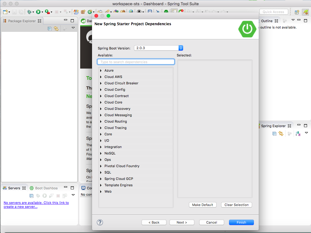Expand the Template Engines category
Screen dimensions: 311x233
(x=101, y=185)
